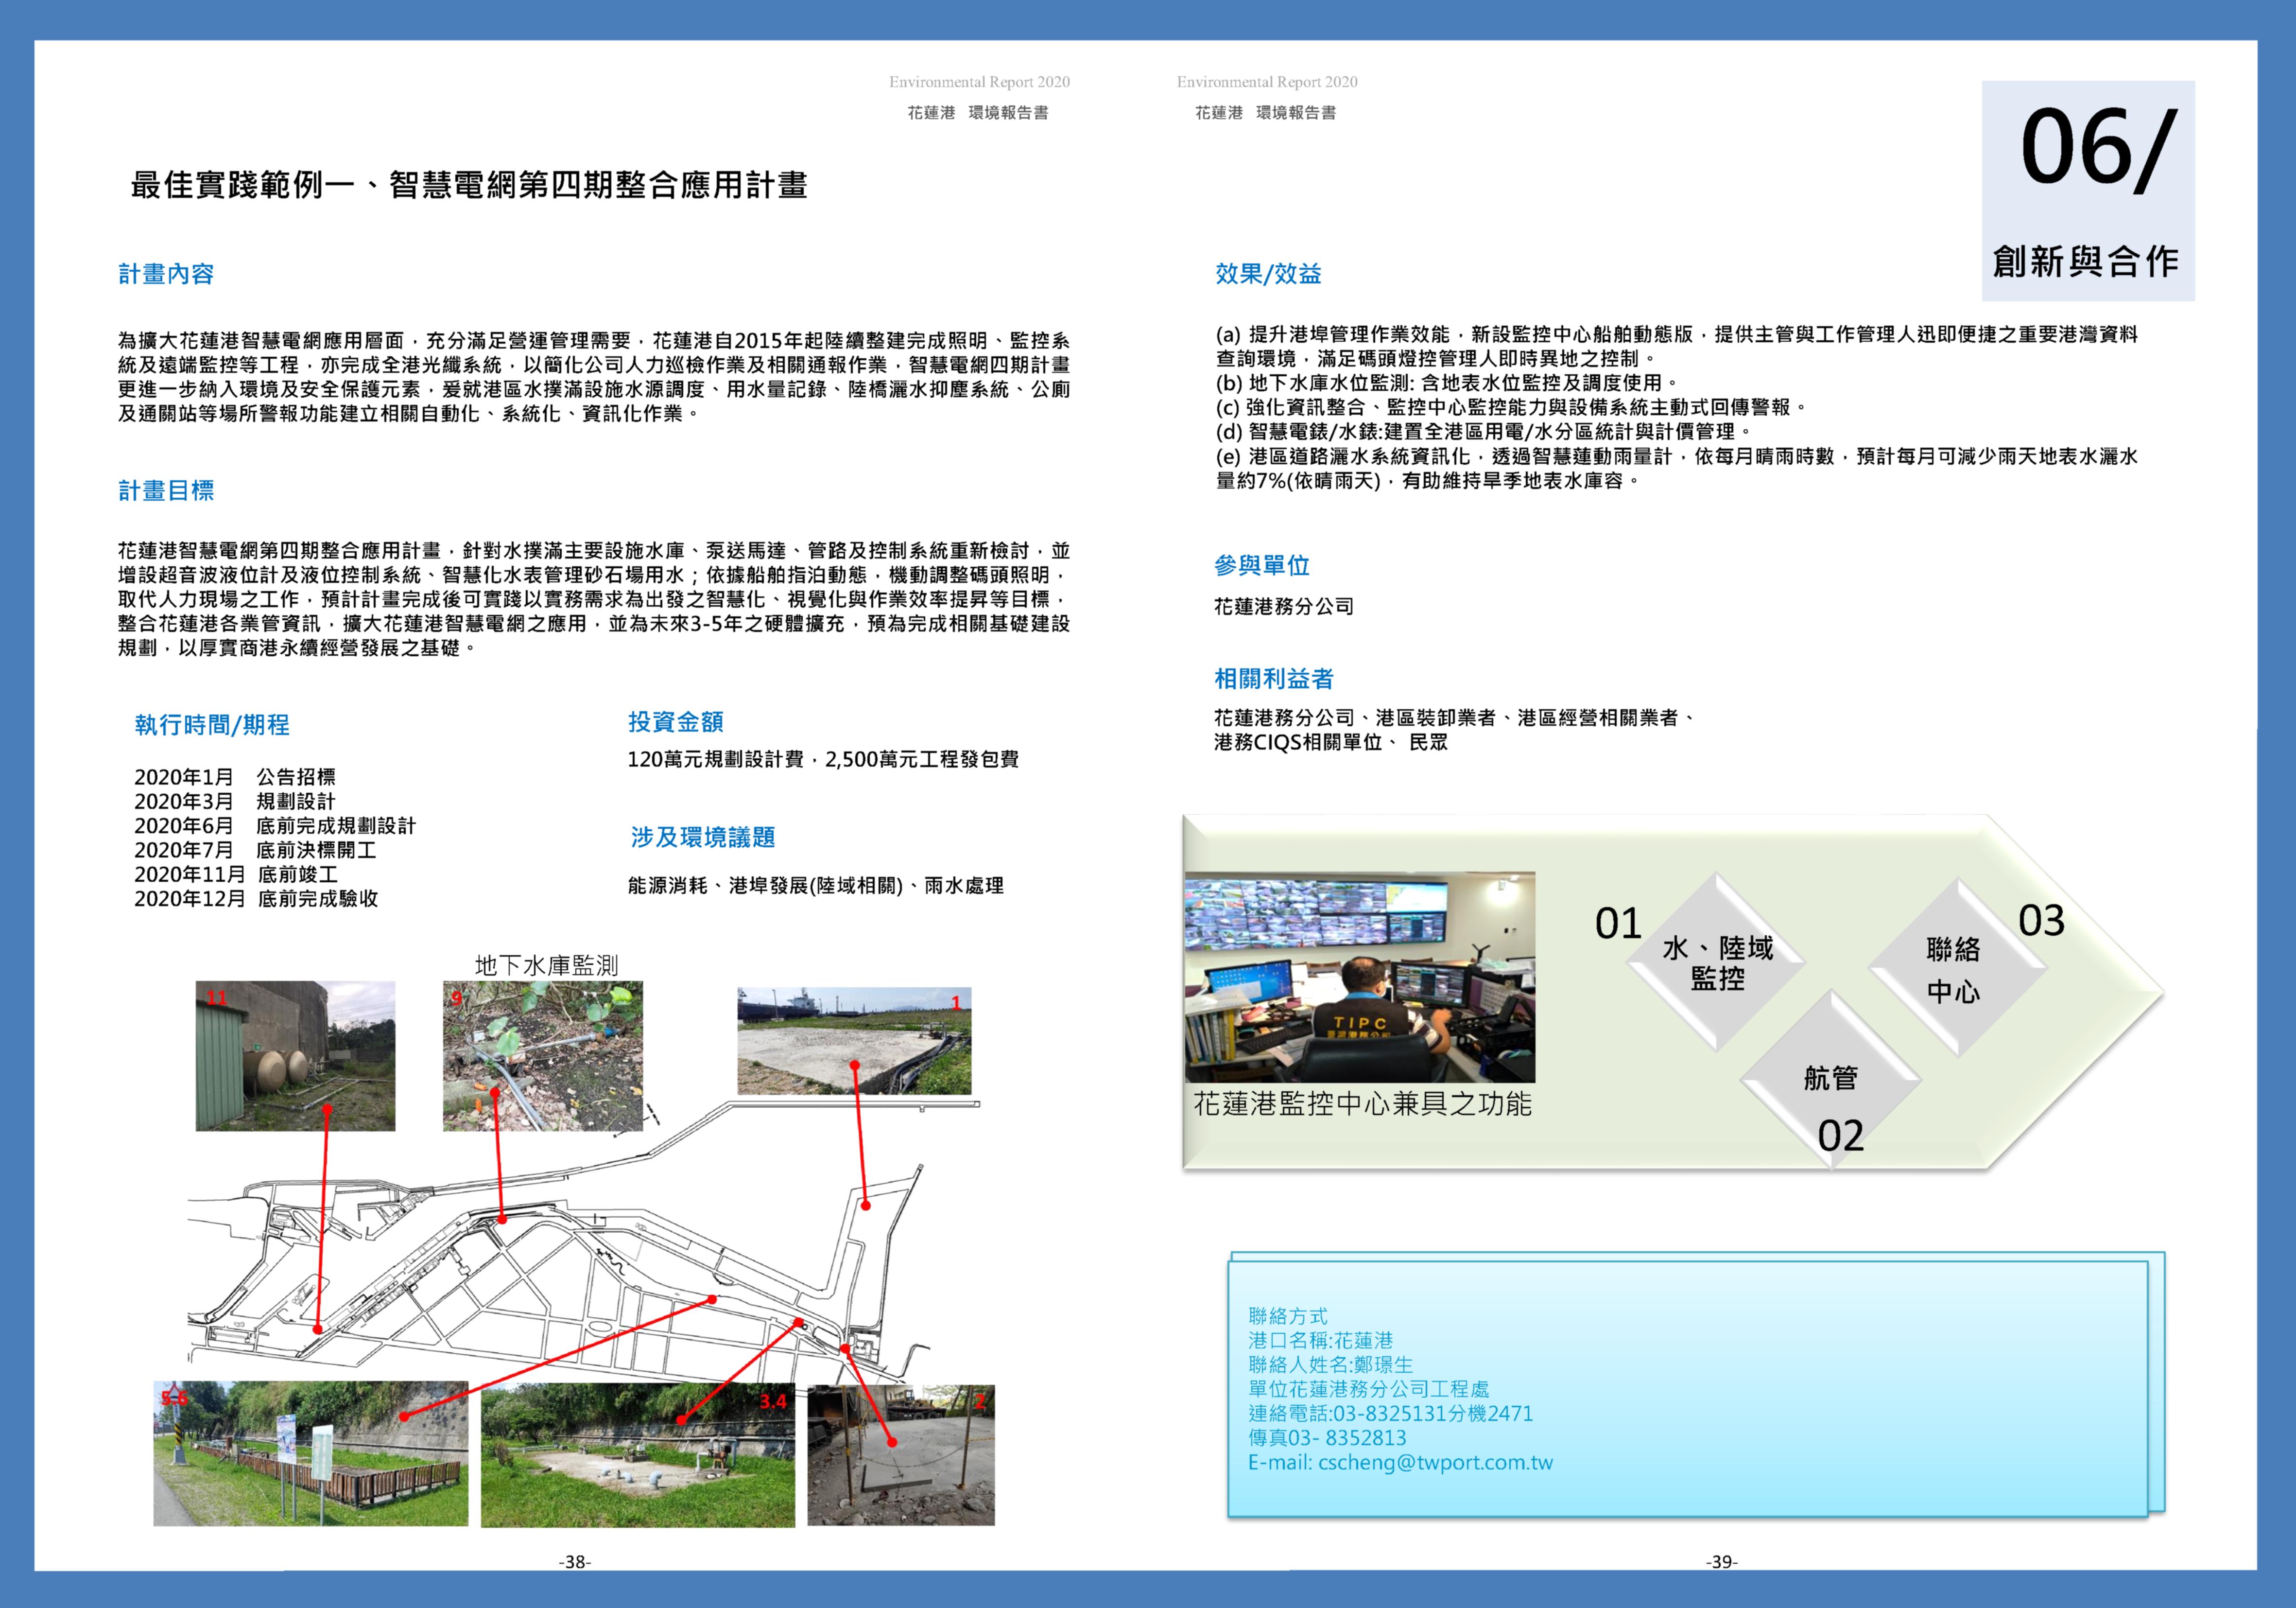Click the photo labeled 11 with tanks
The height and width of the screenshot is (1608, 2296).
pyautogui.click(x=295, y=1056)
